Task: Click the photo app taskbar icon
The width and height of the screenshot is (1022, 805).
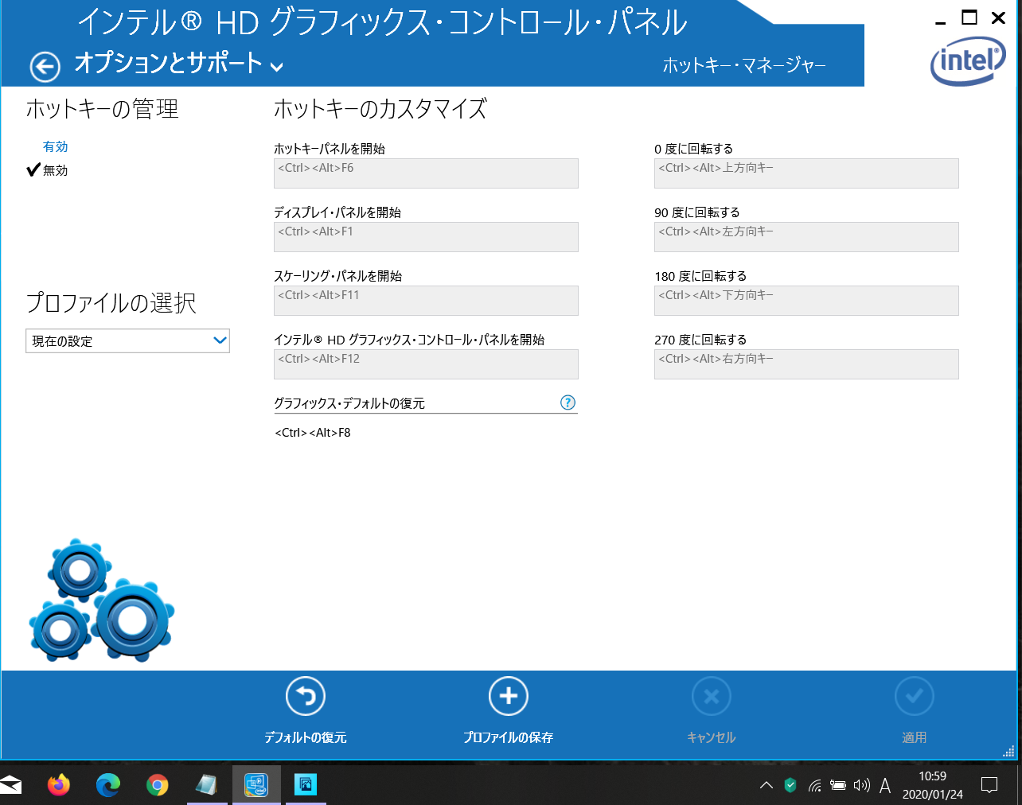Action: (x=306, y=785)
